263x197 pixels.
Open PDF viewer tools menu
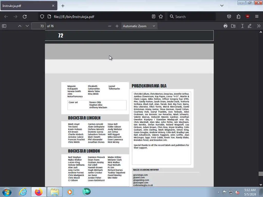coord(259,26)
